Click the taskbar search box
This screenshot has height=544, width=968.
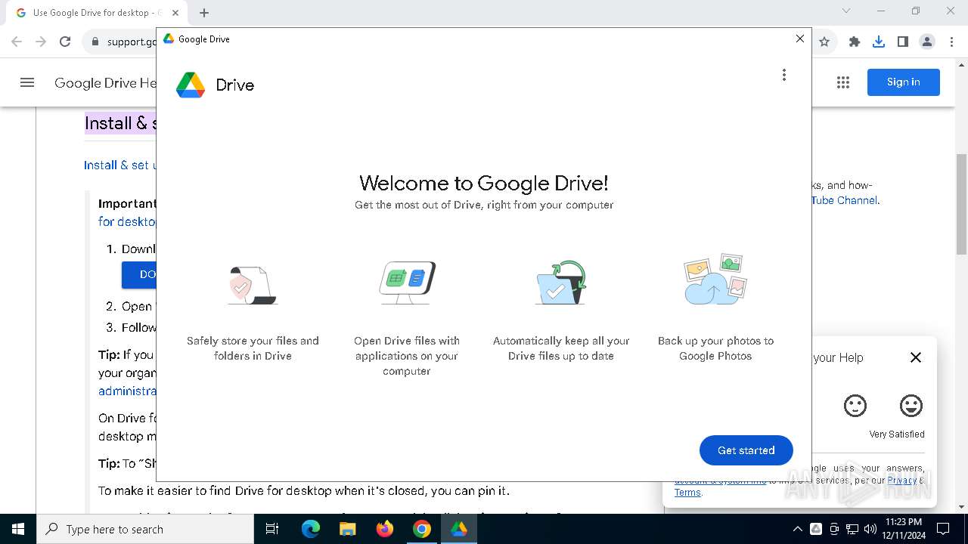pos(145,529)
